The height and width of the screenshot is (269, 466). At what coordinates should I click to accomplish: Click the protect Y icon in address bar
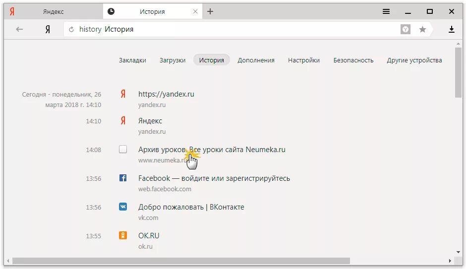(x=406, y=29)
